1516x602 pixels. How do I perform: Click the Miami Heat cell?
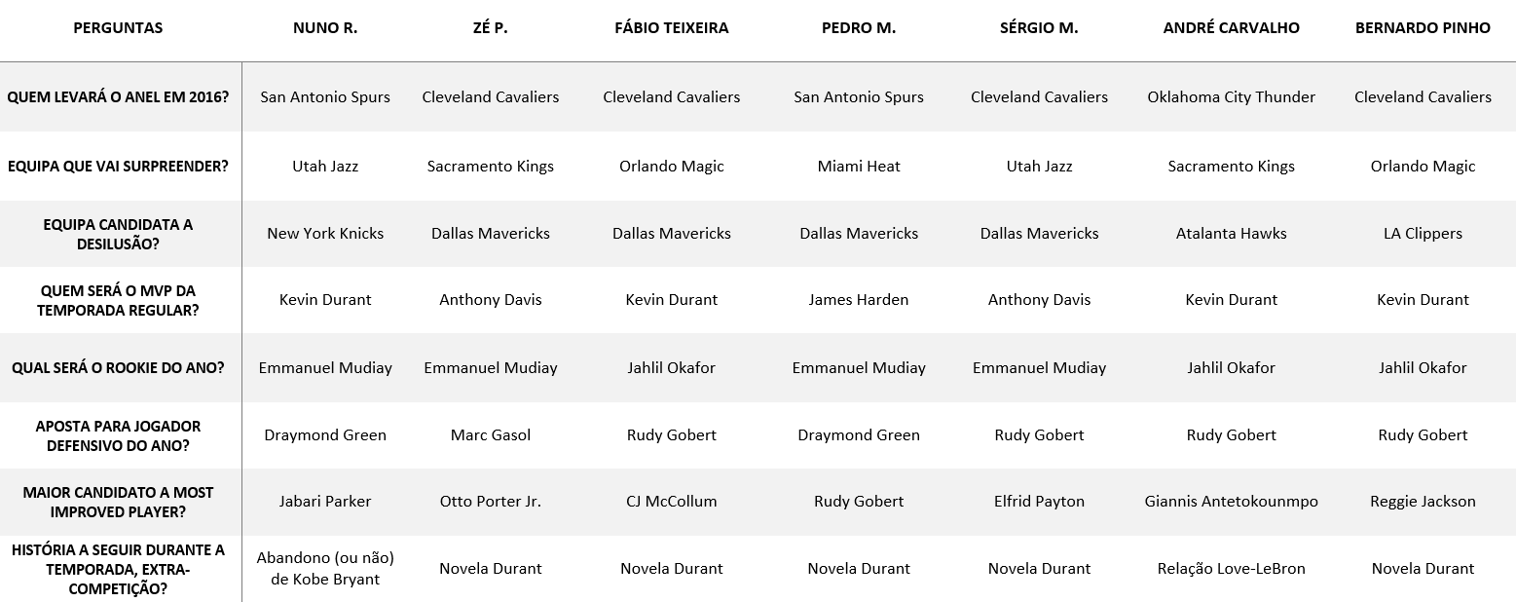click(x=858, y=167)
